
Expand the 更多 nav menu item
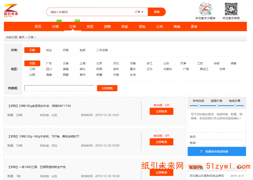click(194, 27)
